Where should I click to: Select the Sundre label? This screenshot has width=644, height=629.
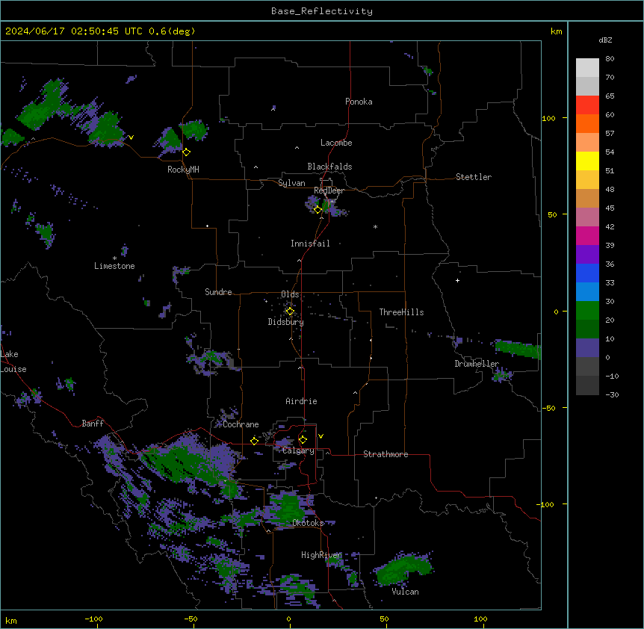[x=218, y=292]
